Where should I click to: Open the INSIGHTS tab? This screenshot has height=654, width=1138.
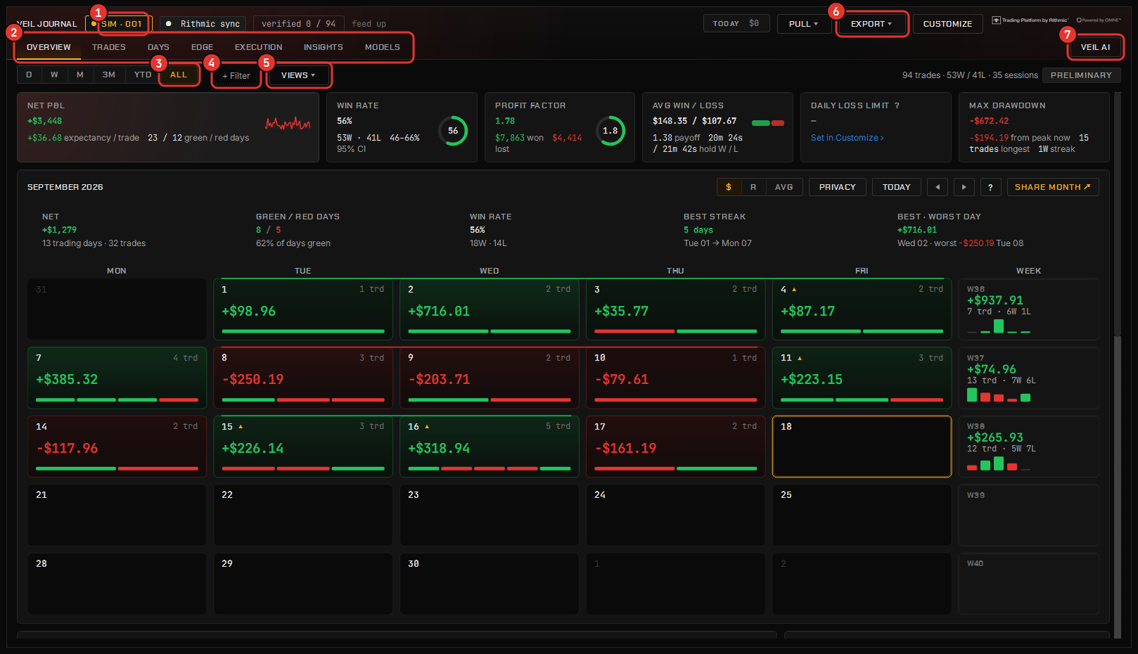324,47
